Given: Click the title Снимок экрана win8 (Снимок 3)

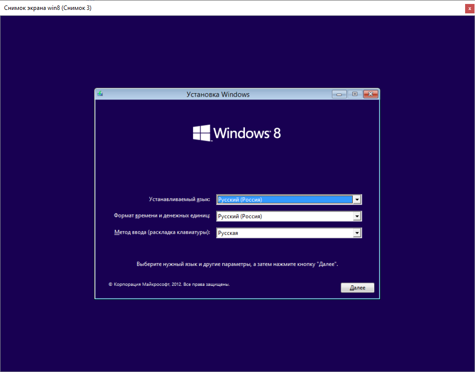Looking at the screenshot, I should point(47,8).
